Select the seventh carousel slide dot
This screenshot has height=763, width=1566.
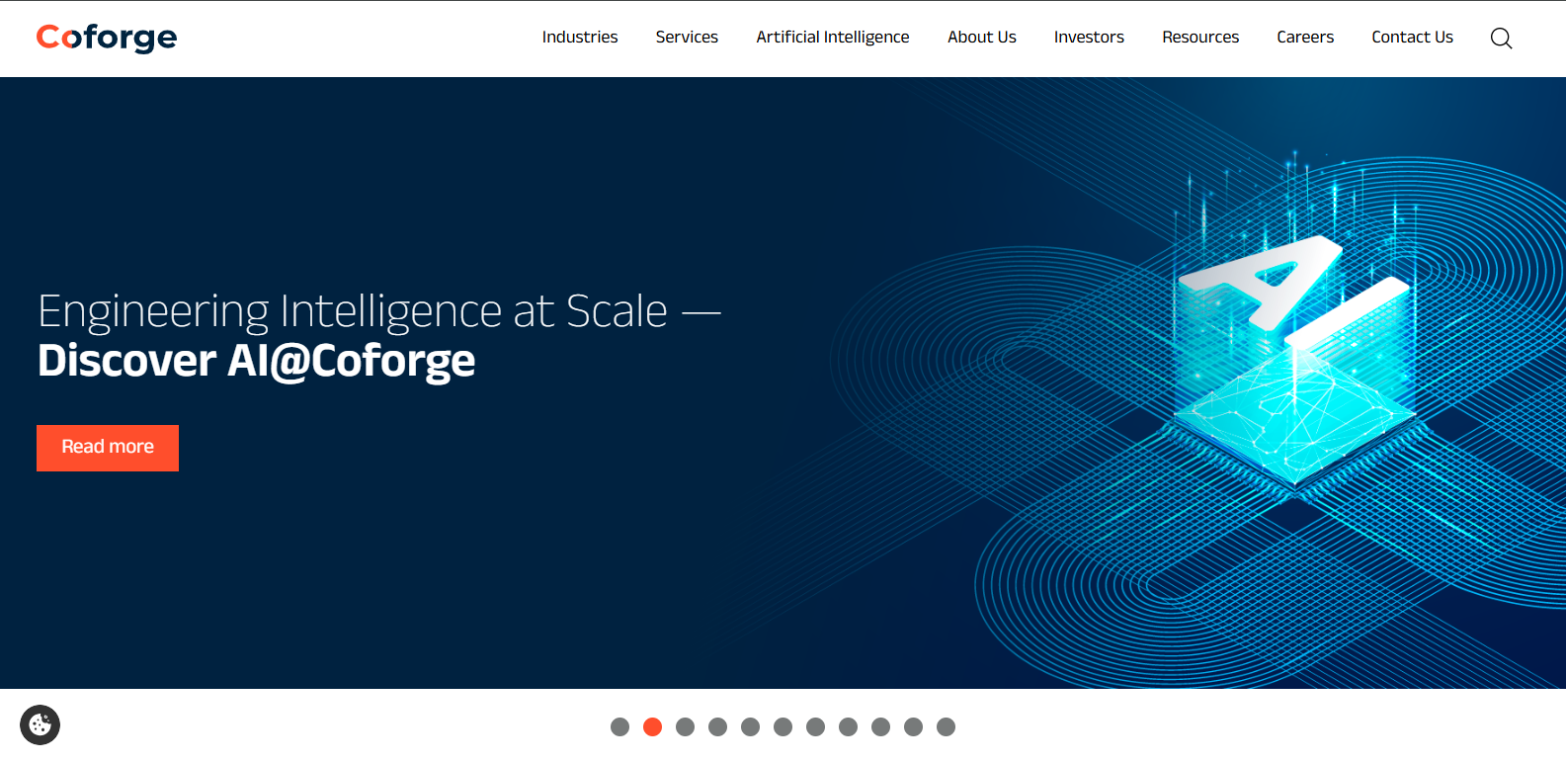[815, 727]
